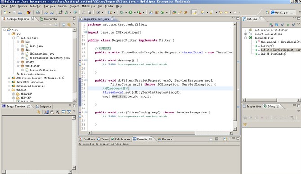Click the New Java Class green icon
Viewport: 301px width, 174px height.
(162, 13)
